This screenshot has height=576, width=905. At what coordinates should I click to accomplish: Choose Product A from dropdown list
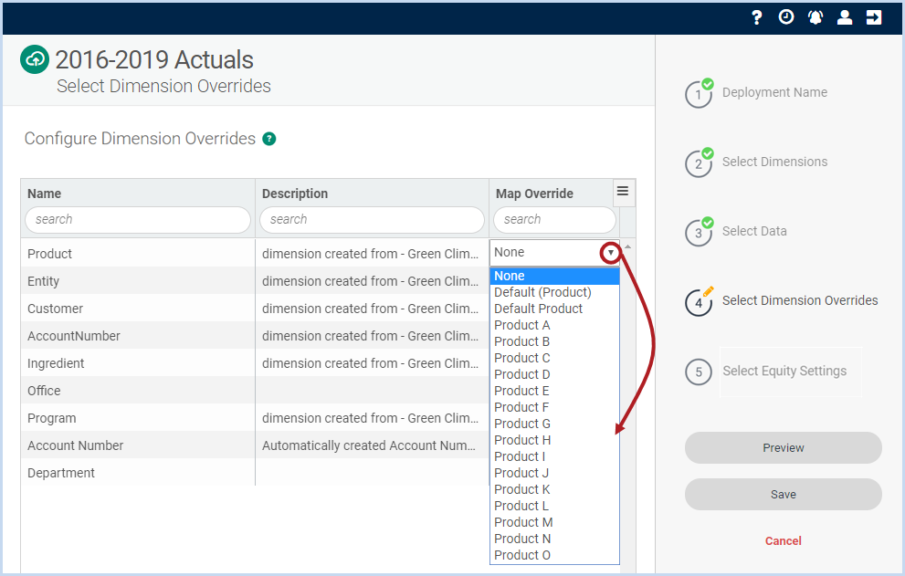tap(554, 325)
